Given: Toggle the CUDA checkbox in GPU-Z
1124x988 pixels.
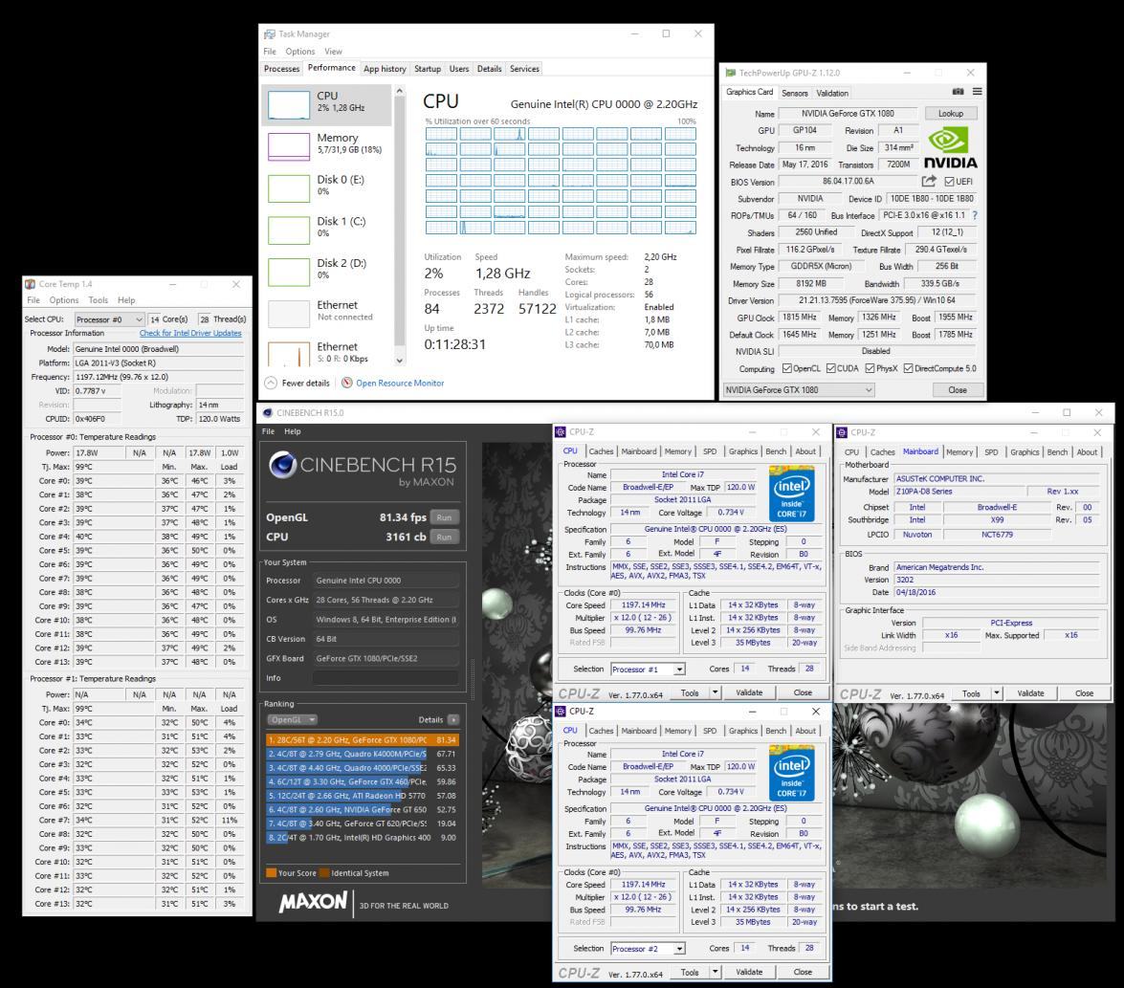Looking at the screenshot, I should point(830,368).
